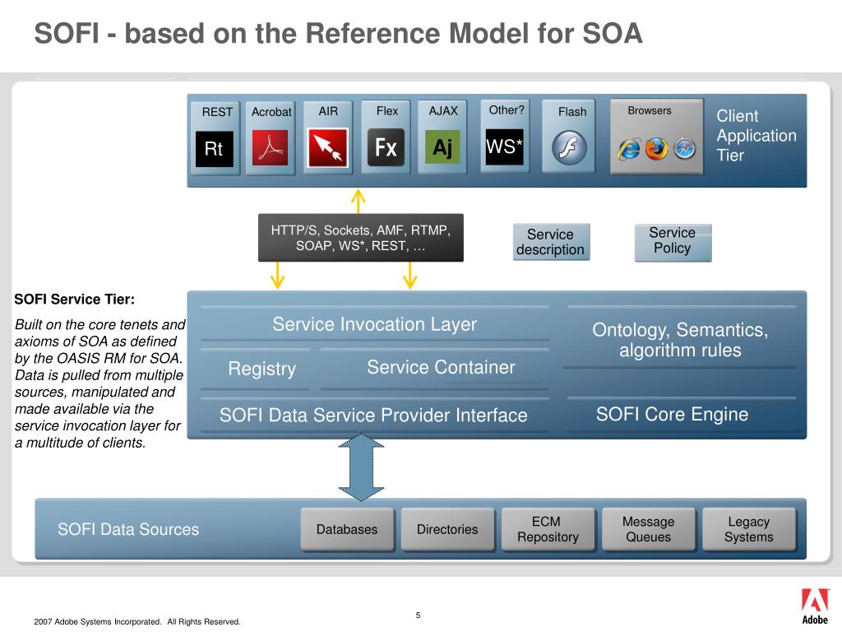Click the AIR label text
The width and height of the screenshot is (842, 632).
[x=328, y=111]
